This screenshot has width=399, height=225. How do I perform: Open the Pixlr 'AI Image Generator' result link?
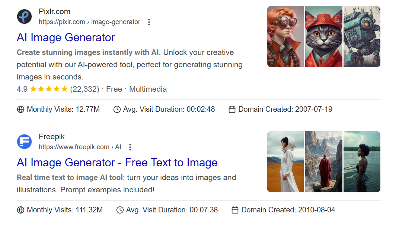pos(66,37)
